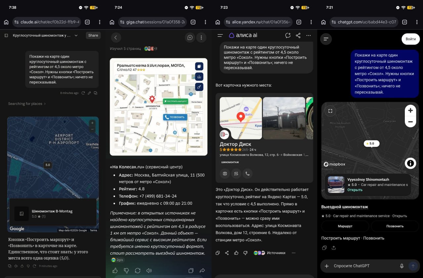Like the Alice AI response
The height and width of the screenshot is (278, 423).
(x=236, y=253)
